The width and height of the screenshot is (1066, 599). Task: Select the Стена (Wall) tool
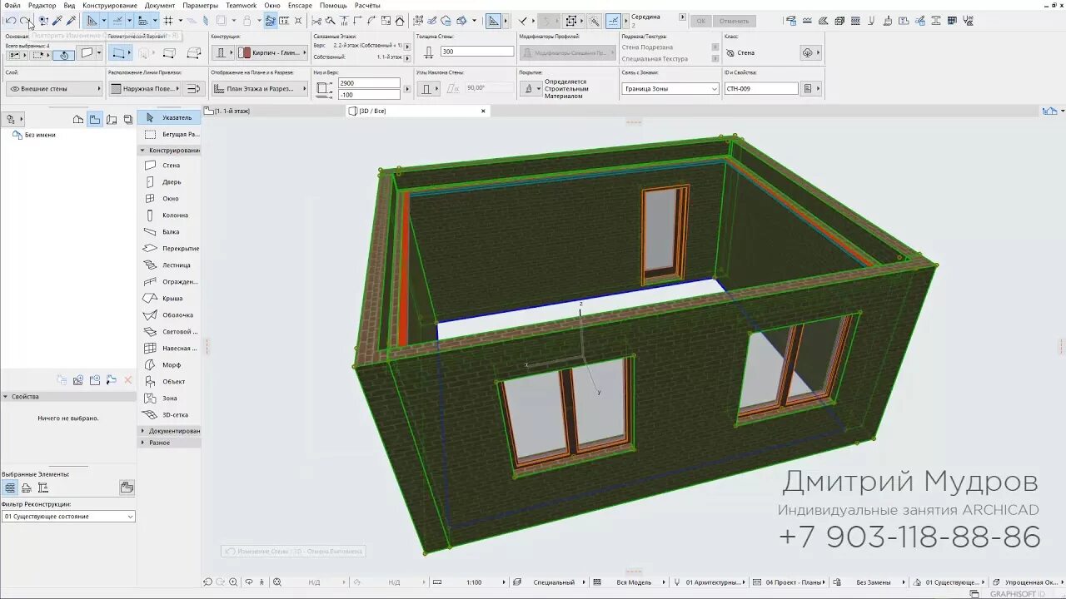pos(169,166)
